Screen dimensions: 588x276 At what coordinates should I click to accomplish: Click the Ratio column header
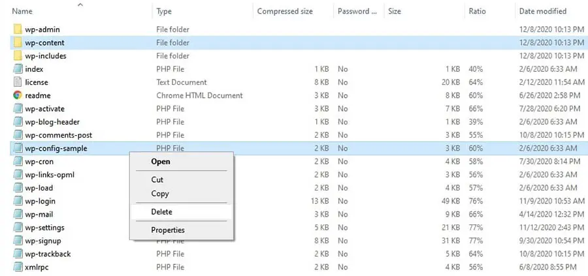(477, 11)
